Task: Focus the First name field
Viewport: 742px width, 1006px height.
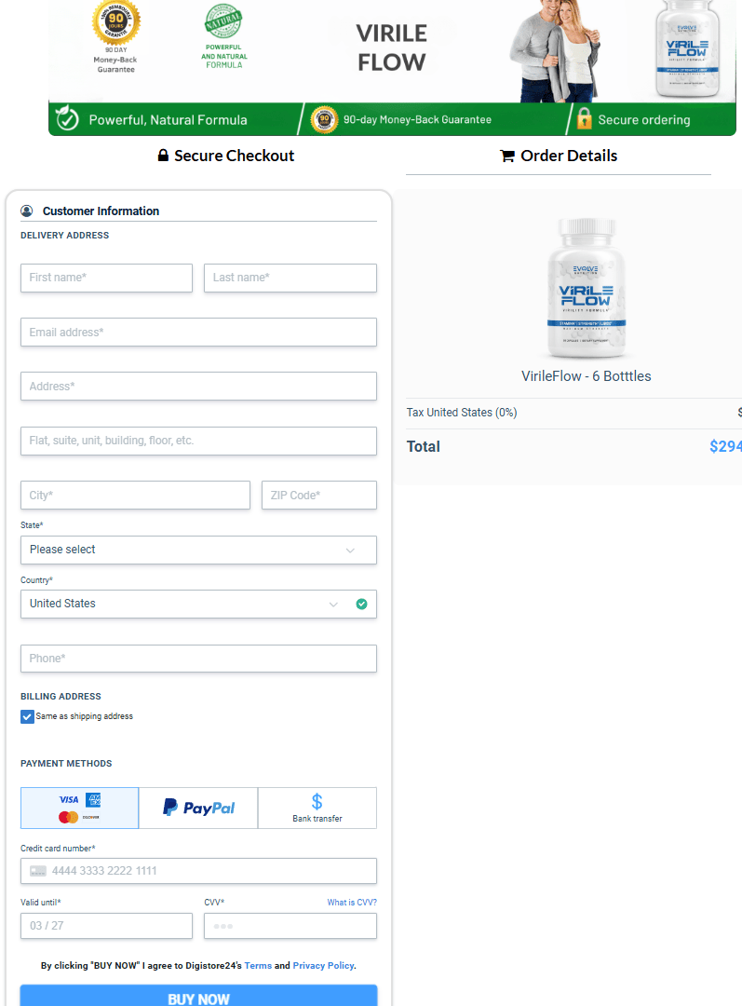Action: pyautogui.click(x=106, y=278)
